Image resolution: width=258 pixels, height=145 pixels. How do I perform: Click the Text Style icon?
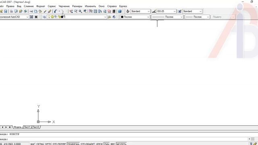click(x=128, y=11)
